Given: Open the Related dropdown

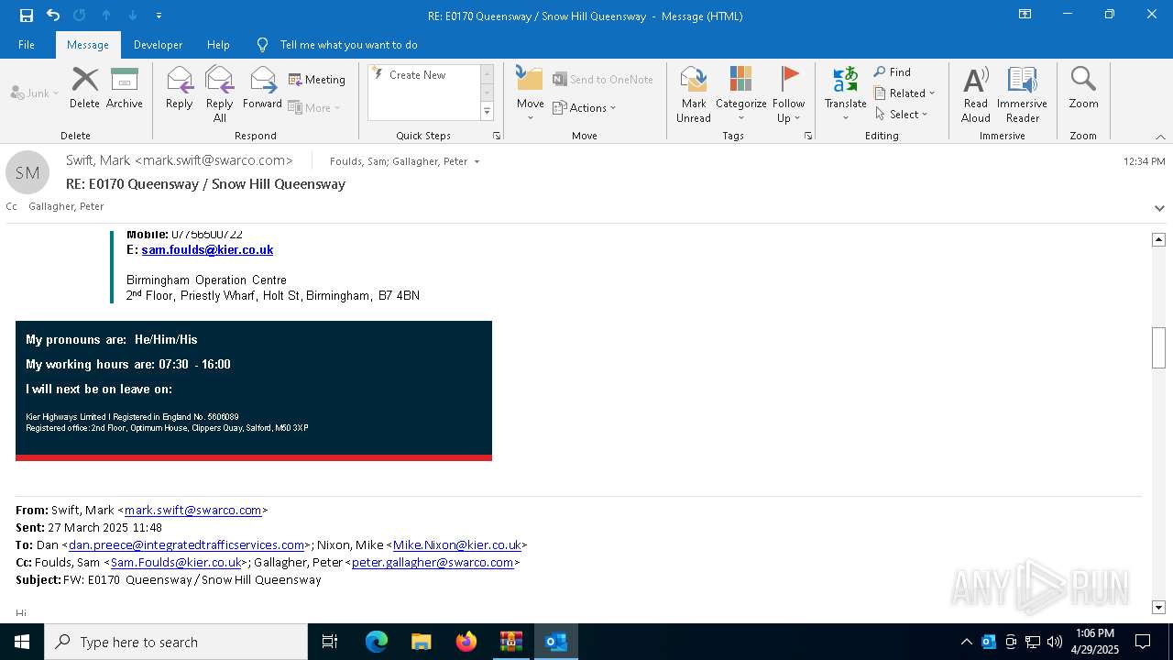Looking at the screenshot, I should (904, 93).
